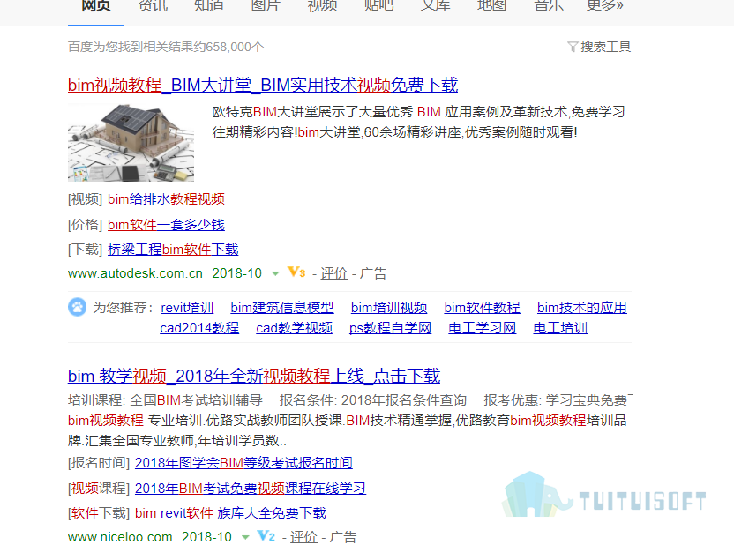Image resolution: width=734 pixels, height=545 pixels.
Task: Click 评价 link in autodesk result
Action: (334, 273)
